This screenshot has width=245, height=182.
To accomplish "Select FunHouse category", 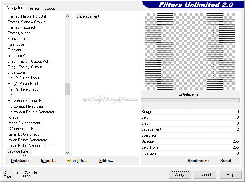I will click(16, 44).
